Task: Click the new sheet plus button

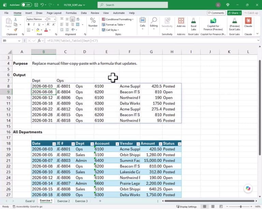Action: click(x=100, y=201)
